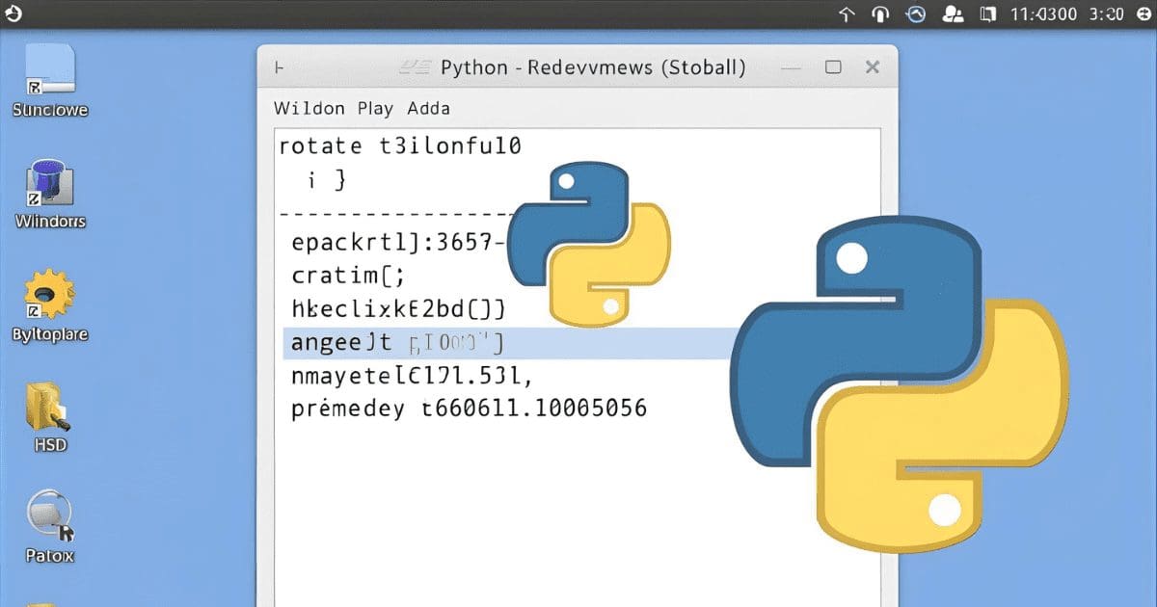1157x607 pixels.
Task: Open the blue clock sync tray icon
Action: point(916,13)
